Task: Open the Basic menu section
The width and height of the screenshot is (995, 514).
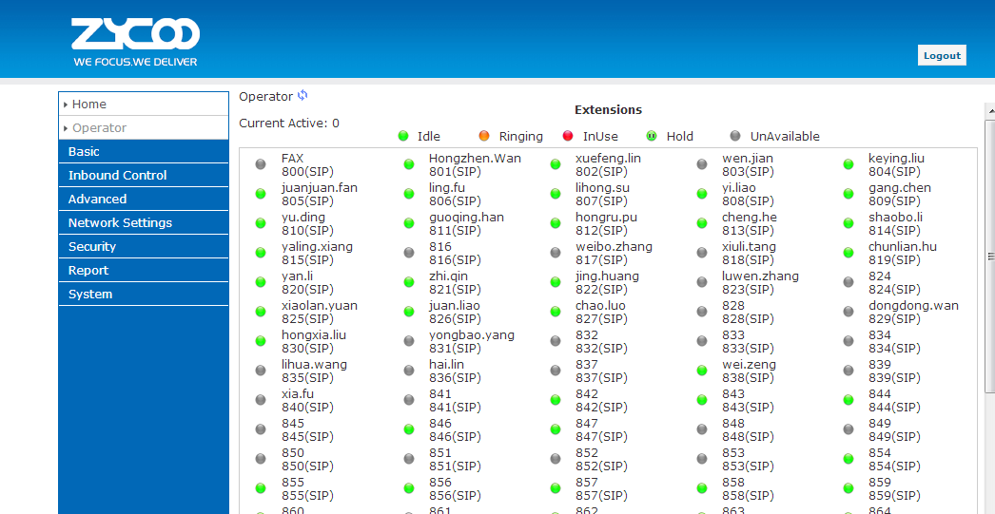Action: (x=84, y=152)
